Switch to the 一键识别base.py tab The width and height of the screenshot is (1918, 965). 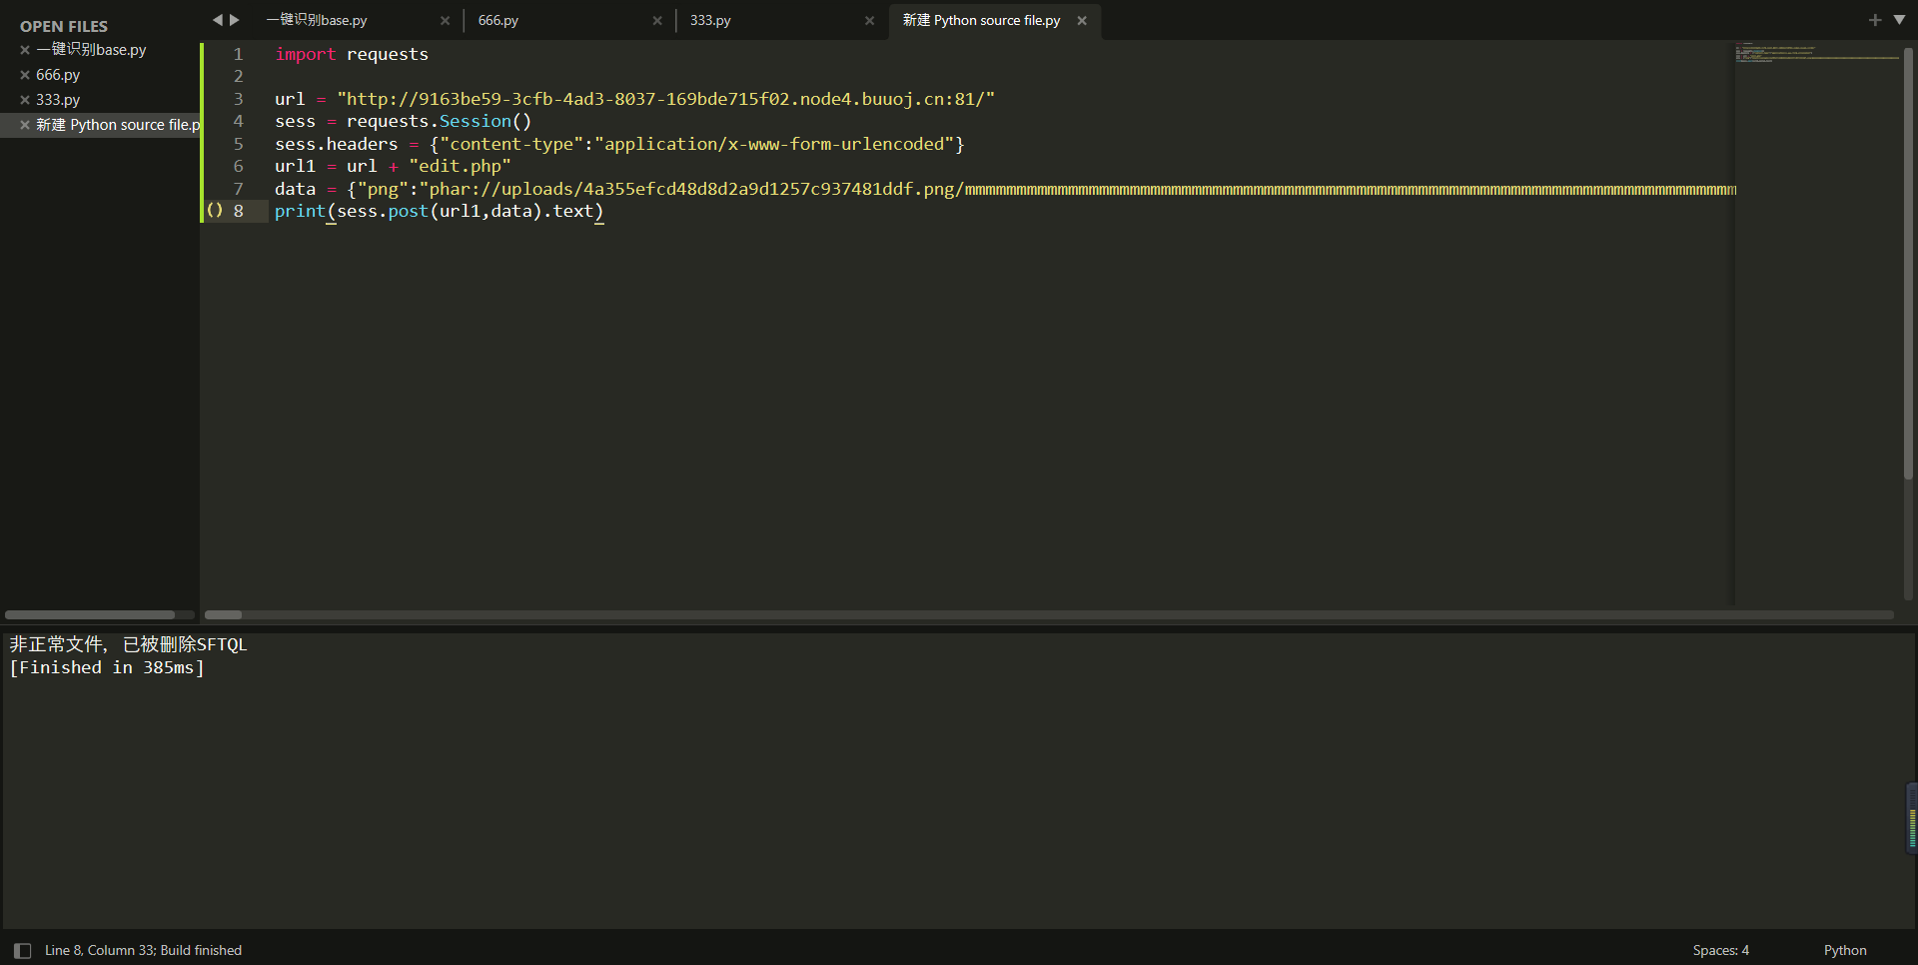[317, 20]
